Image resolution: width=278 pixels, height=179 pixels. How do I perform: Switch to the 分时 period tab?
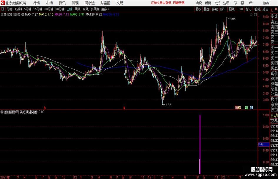pos(9,9)
